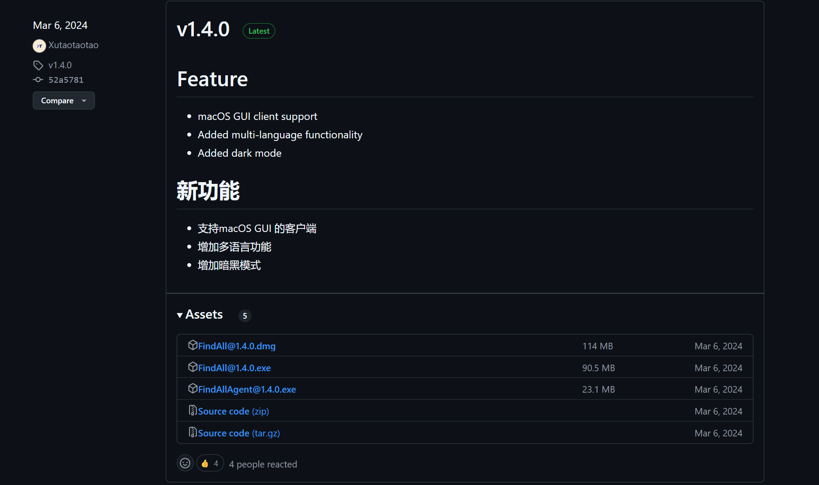Screen dimensions: 819x485
Task: Click the zip file icon for Source code (zip)
Action: tap(192, 411)
